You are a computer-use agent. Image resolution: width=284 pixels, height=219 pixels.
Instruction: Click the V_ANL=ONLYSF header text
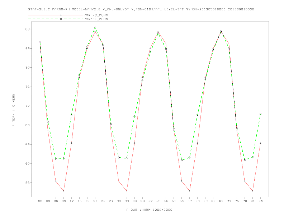pos(115,9)
